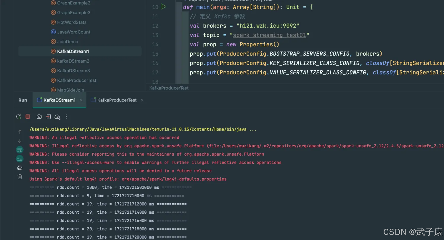Viewport: 444px width, 240px height.
Task: Toggle soft-wrap in the console
Action: point(20,150)
